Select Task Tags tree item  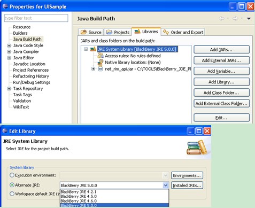22,95
